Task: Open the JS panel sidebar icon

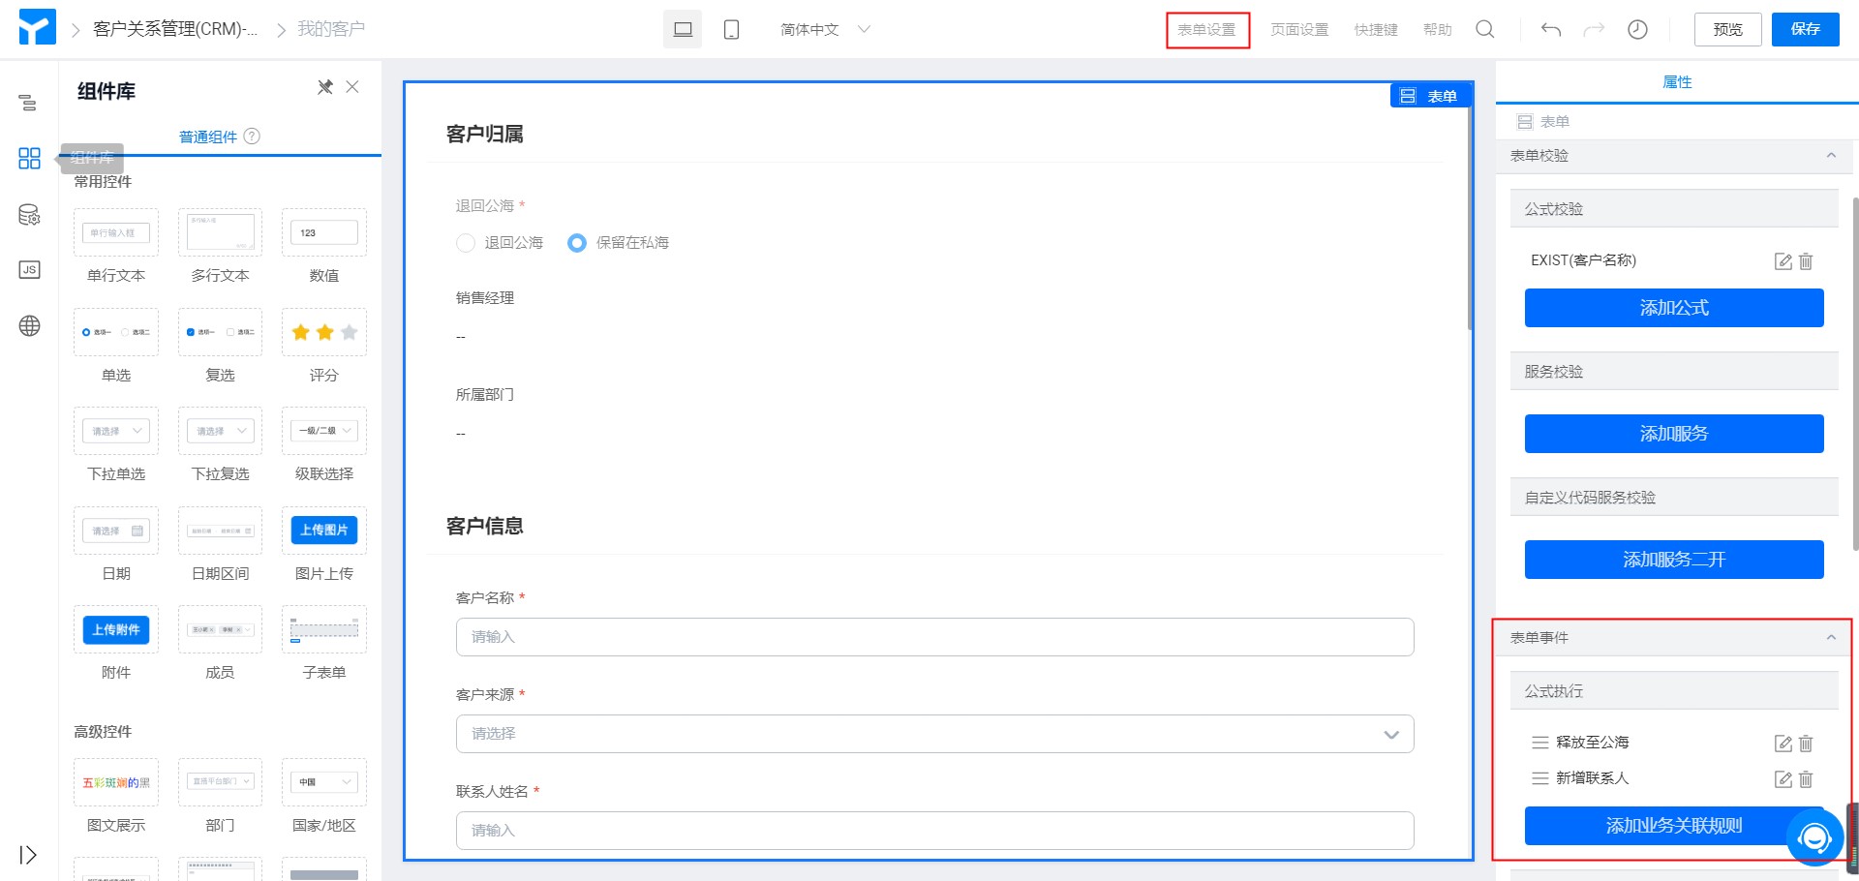Action: pyautogui.click(x=29, y=270)
